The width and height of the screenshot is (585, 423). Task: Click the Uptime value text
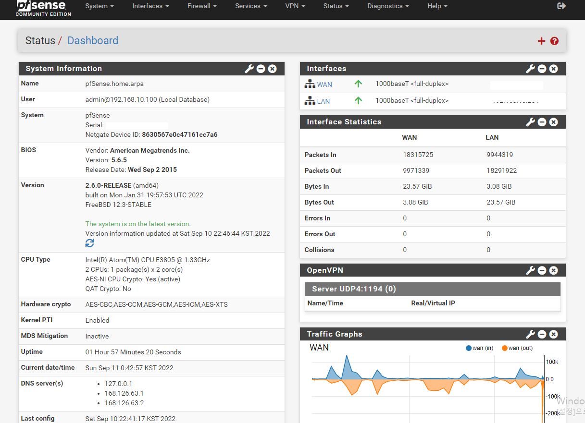(x=133, y=352)
